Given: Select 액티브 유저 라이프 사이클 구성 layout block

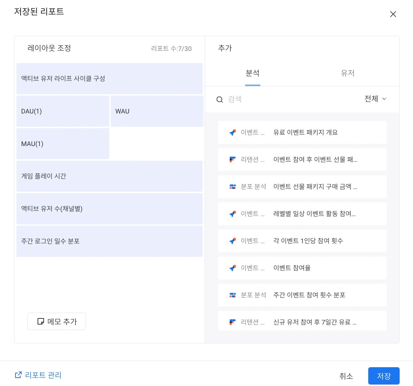Looking at the screenshot, I should pyautogui.click(x=110, y=78).
